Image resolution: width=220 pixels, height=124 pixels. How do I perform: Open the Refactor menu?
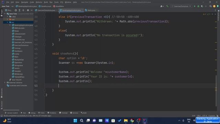click(39, 2)
